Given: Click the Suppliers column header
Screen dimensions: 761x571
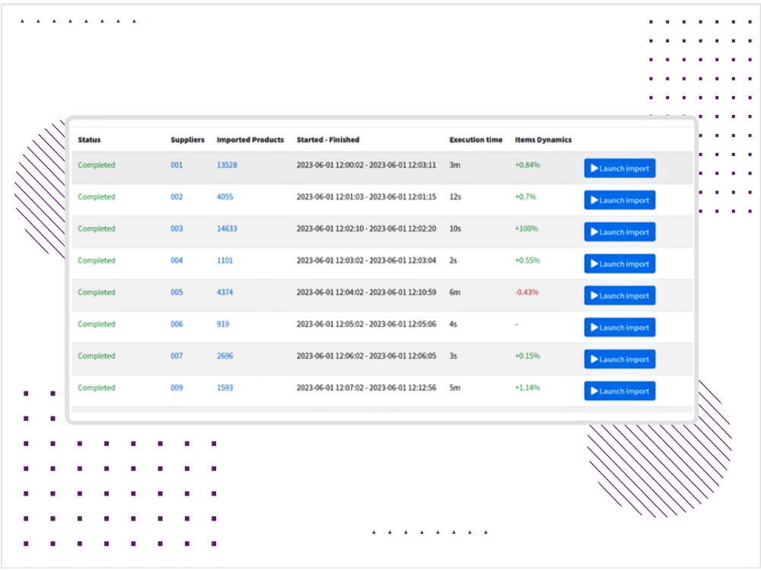Looking at the screenshot, I should point(187,140).
